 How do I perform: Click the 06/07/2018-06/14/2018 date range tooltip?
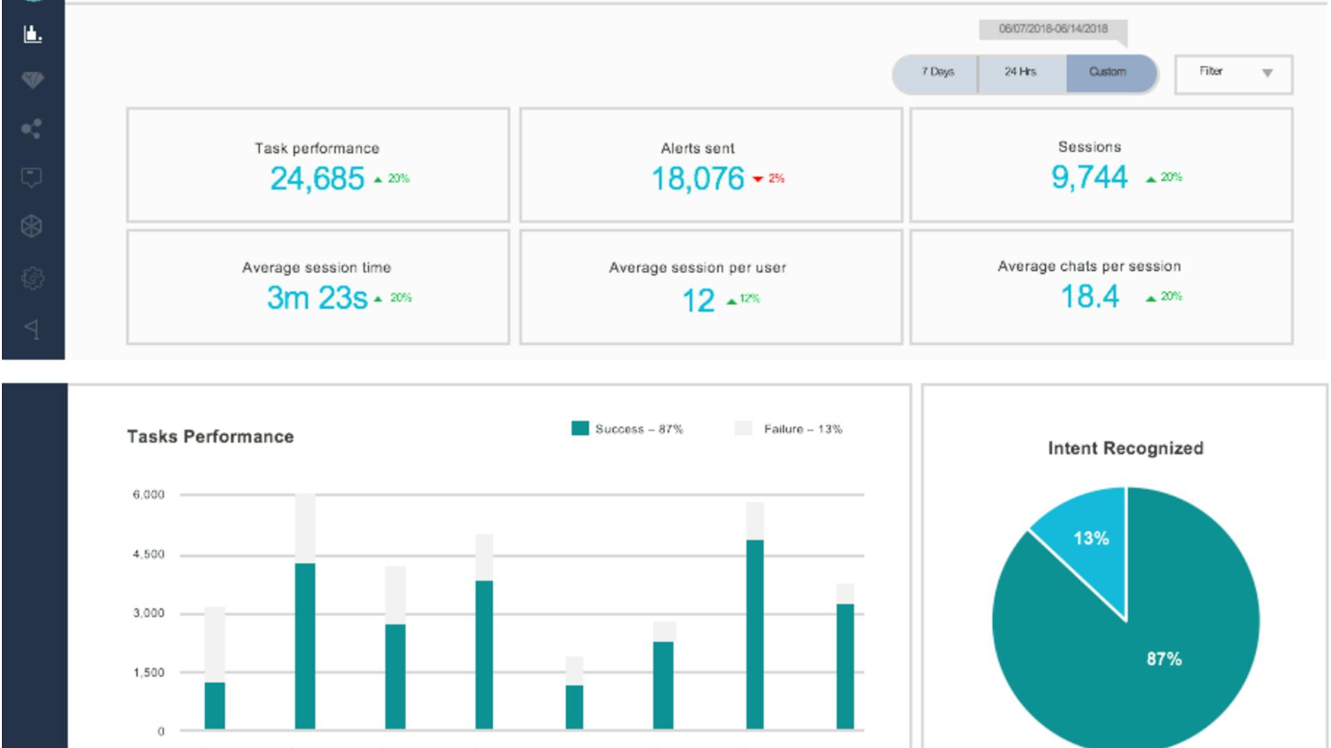(x=1052, y=29)
